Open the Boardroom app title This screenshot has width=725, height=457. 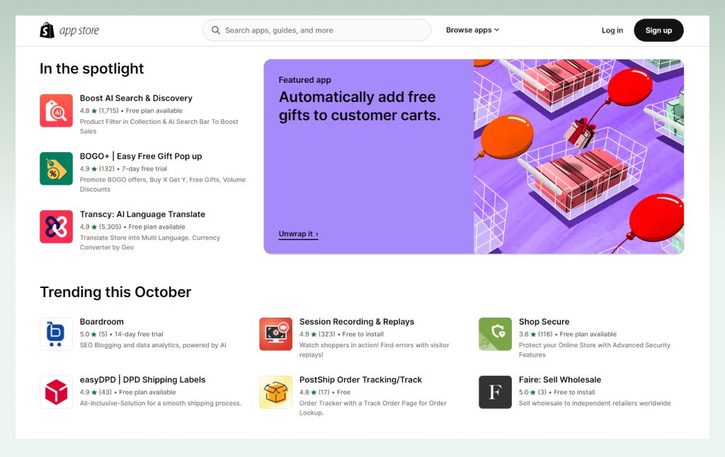[102, 322]
